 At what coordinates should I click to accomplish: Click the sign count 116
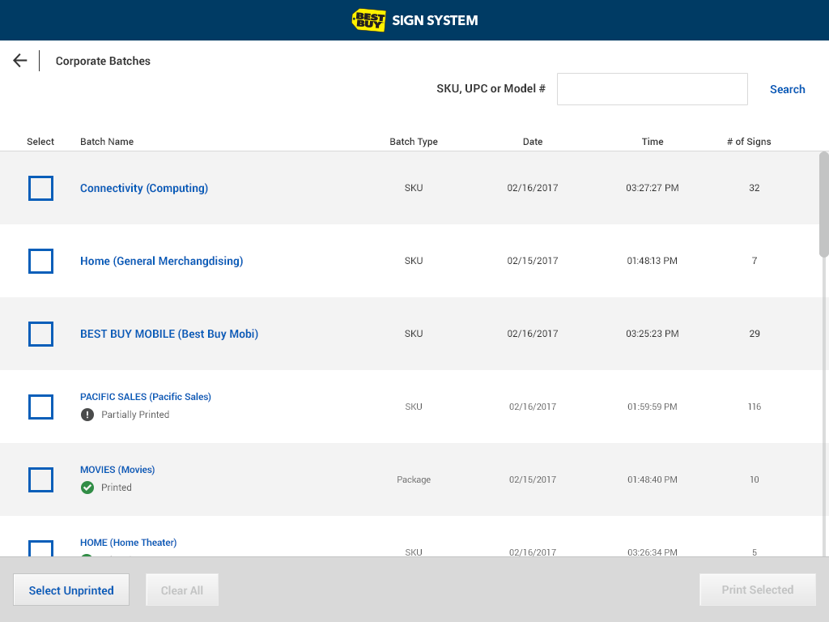(755, 407)
